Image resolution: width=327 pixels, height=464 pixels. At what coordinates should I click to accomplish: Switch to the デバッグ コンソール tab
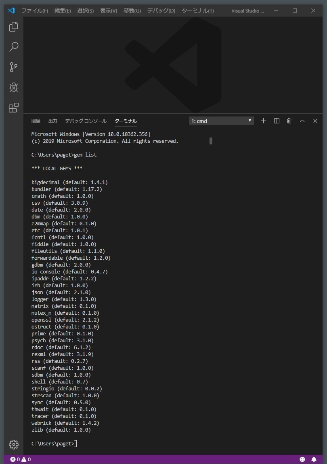point(86,121)
